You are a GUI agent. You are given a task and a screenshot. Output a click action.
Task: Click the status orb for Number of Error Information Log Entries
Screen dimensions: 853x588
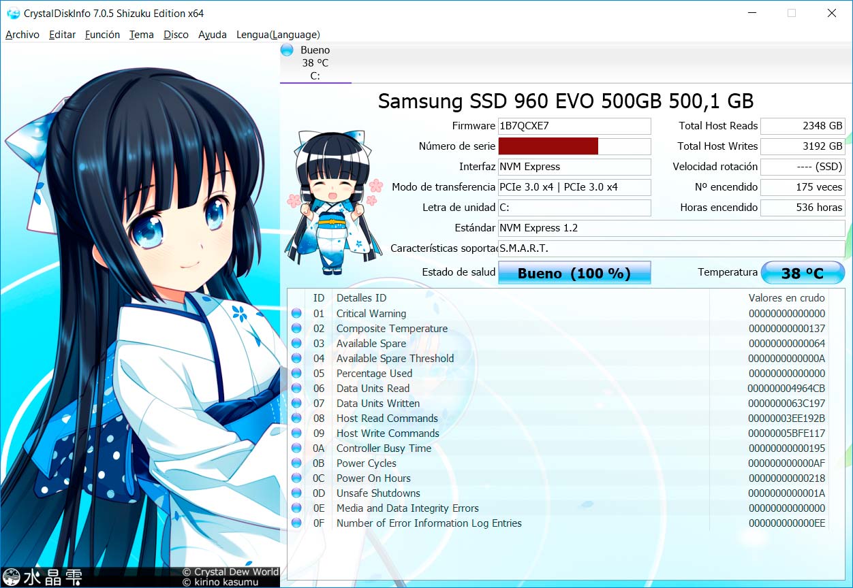pos(296,523)
